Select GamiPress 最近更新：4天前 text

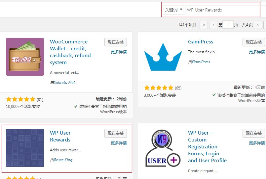point(249,88)
